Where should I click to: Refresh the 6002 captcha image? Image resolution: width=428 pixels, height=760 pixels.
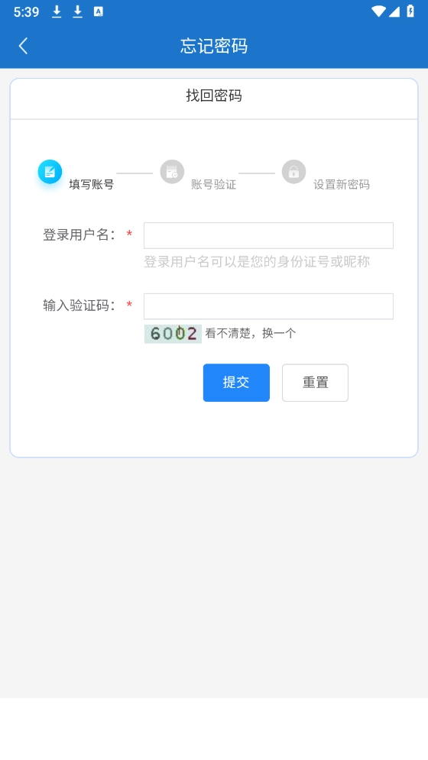coord(173,334)
